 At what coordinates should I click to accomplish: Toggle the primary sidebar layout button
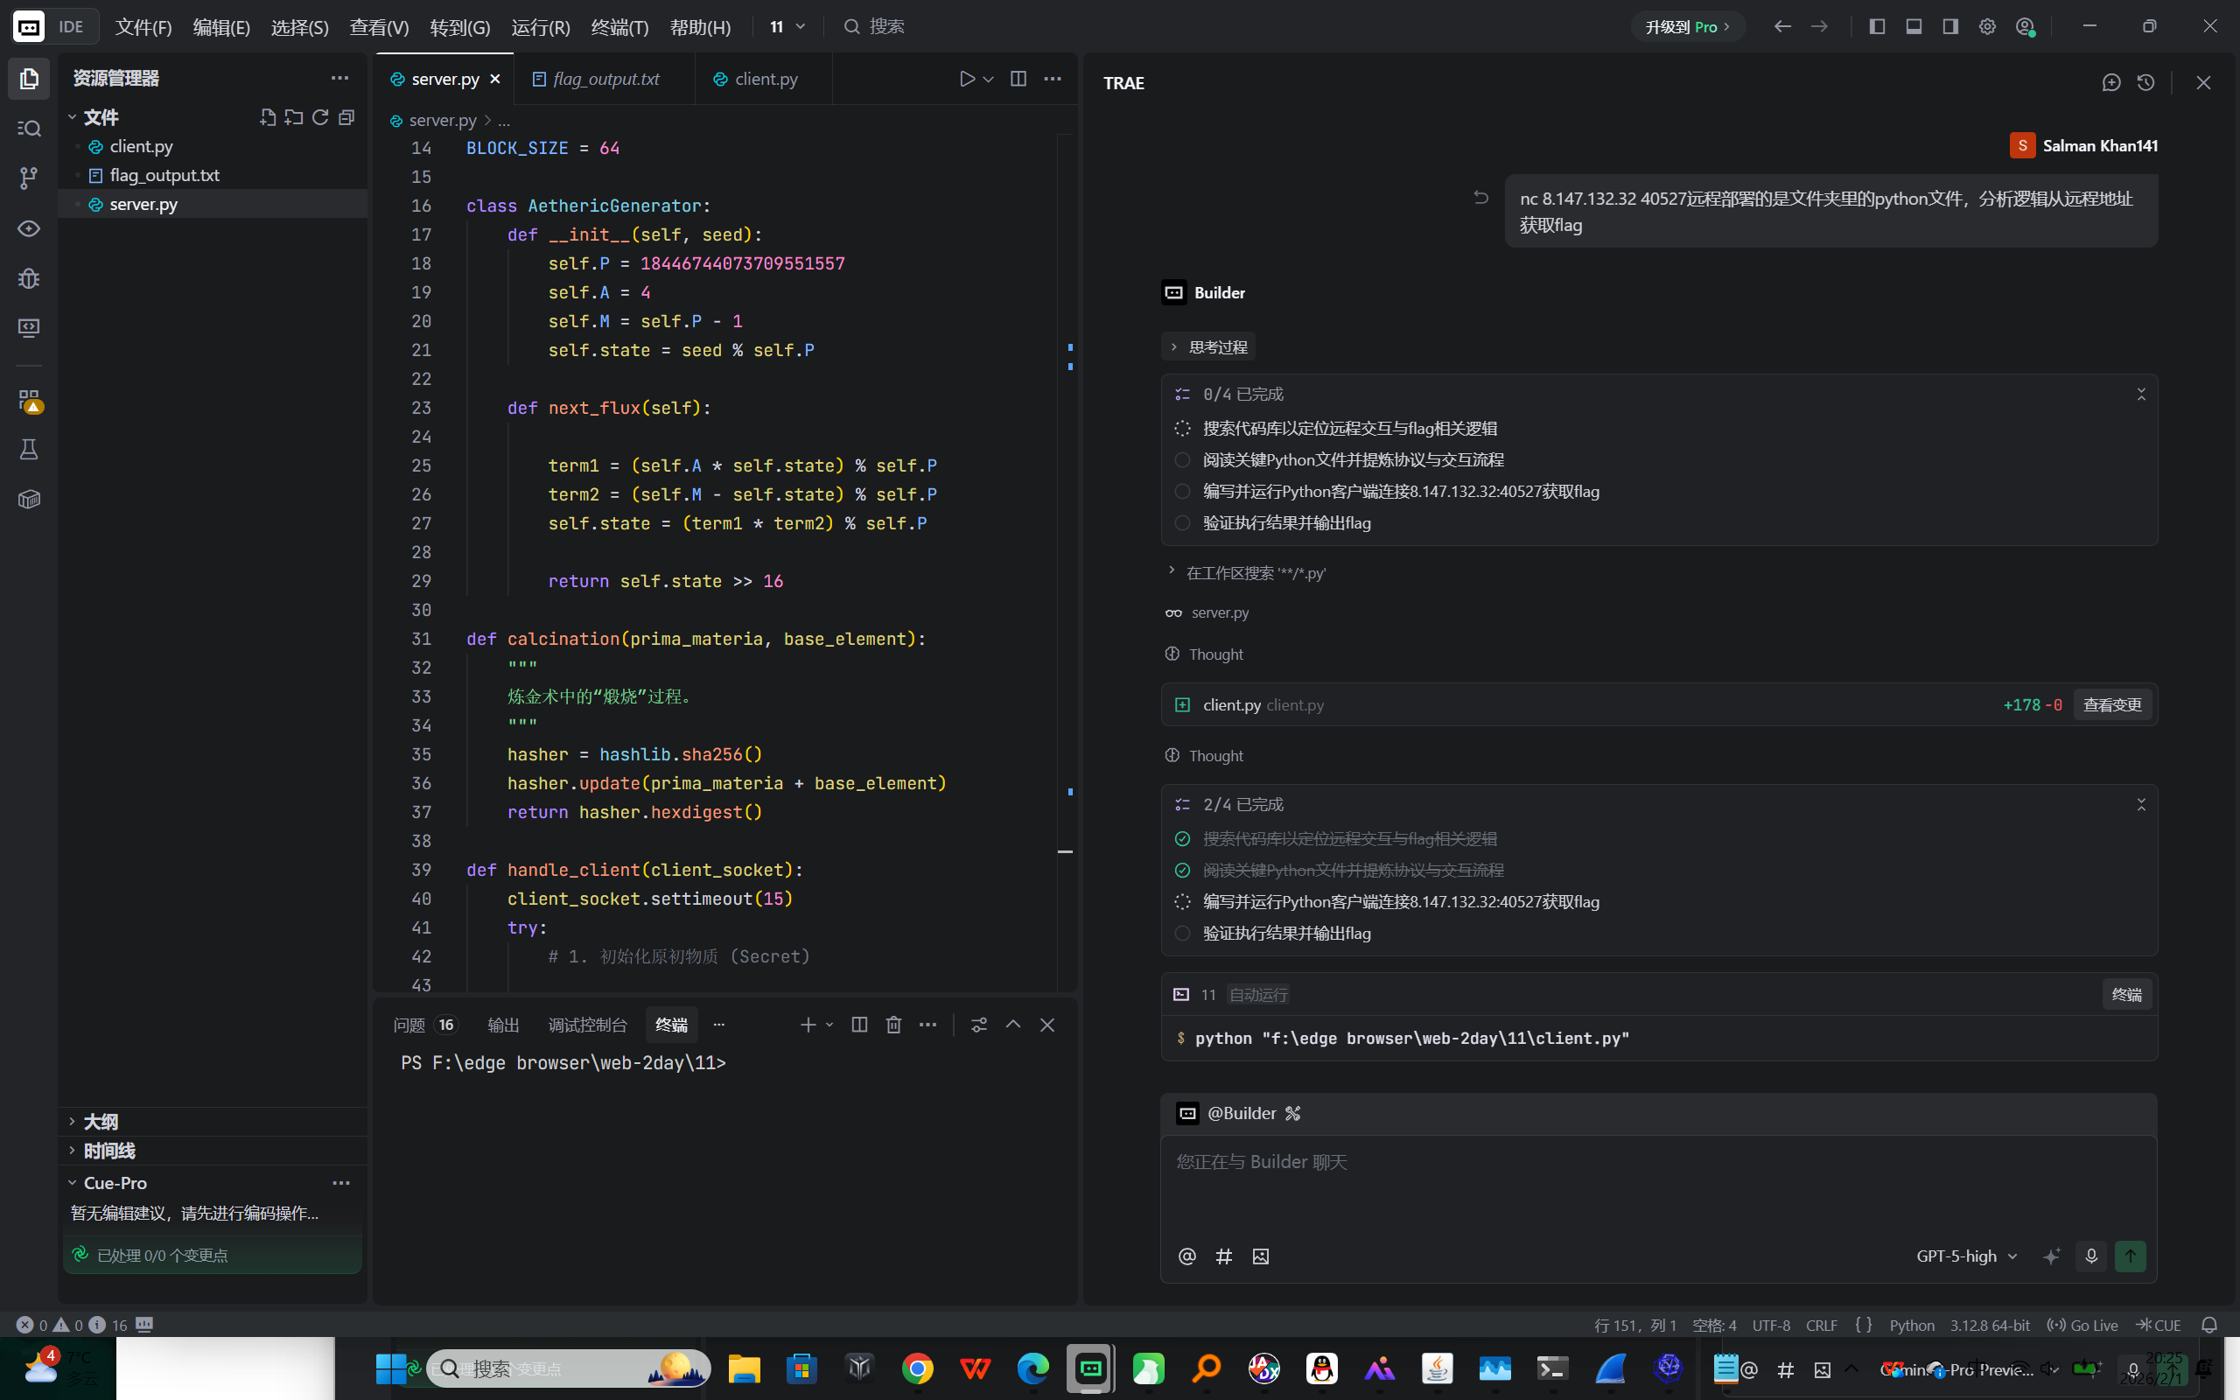point(1877,27)
